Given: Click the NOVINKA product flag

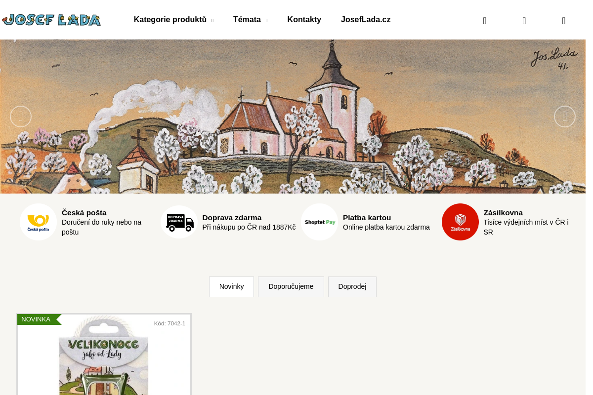Looking at the screenshot, I should point(39,319).
